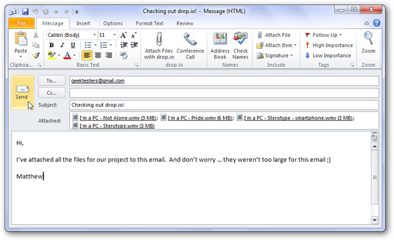The image size is (394, 240).
Task: Toggle High Importance
Action: point(329,45)
